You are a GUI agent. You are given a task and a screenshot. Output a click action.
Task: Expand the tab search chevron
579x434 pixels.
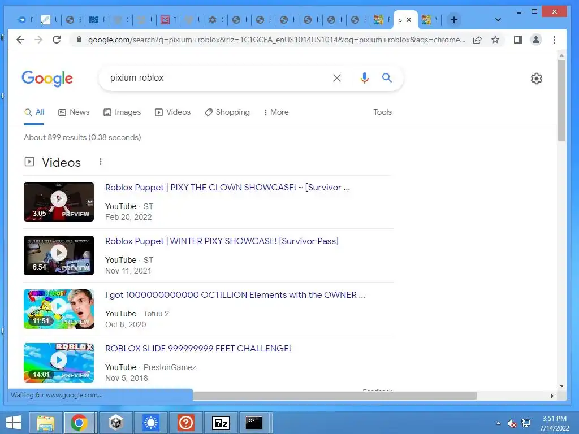(x=498, y=20)
